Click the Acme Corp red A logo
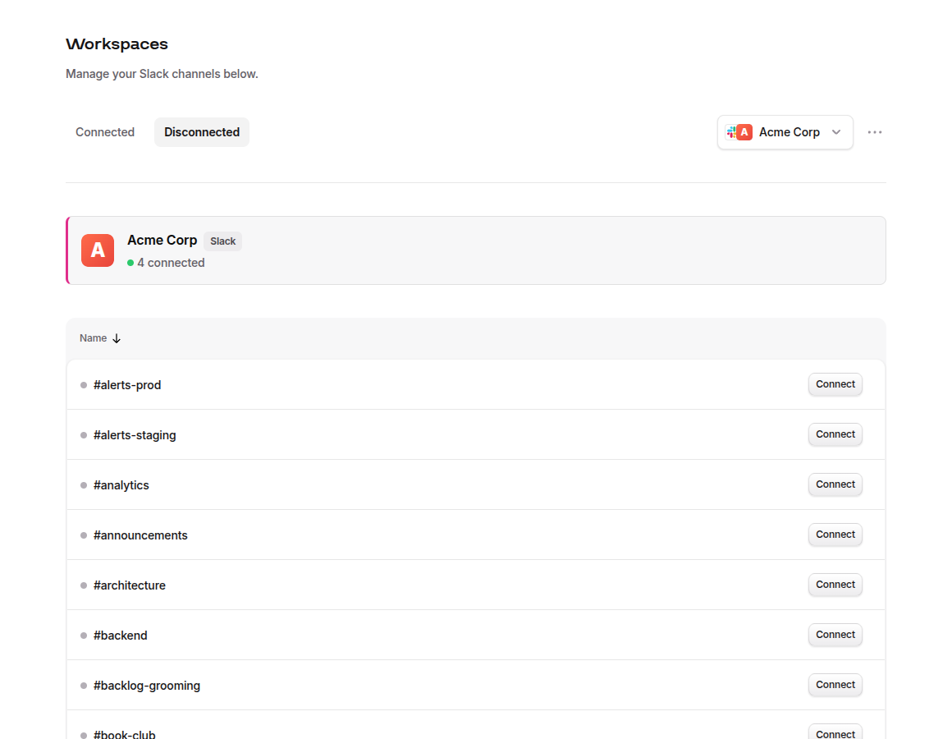The image size is (952, 739). coord(98,250)
